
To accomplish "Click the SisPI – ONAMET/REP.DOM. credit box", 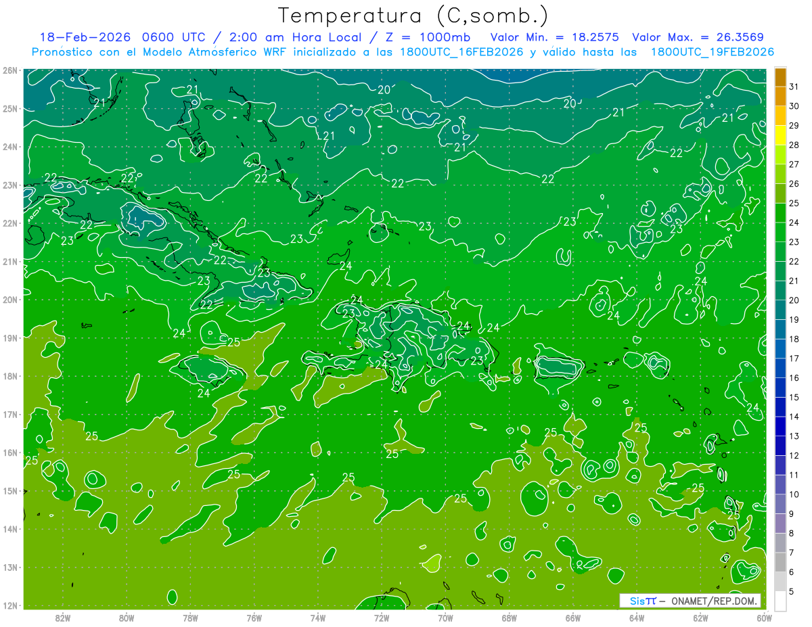I will tap(690, 601).
